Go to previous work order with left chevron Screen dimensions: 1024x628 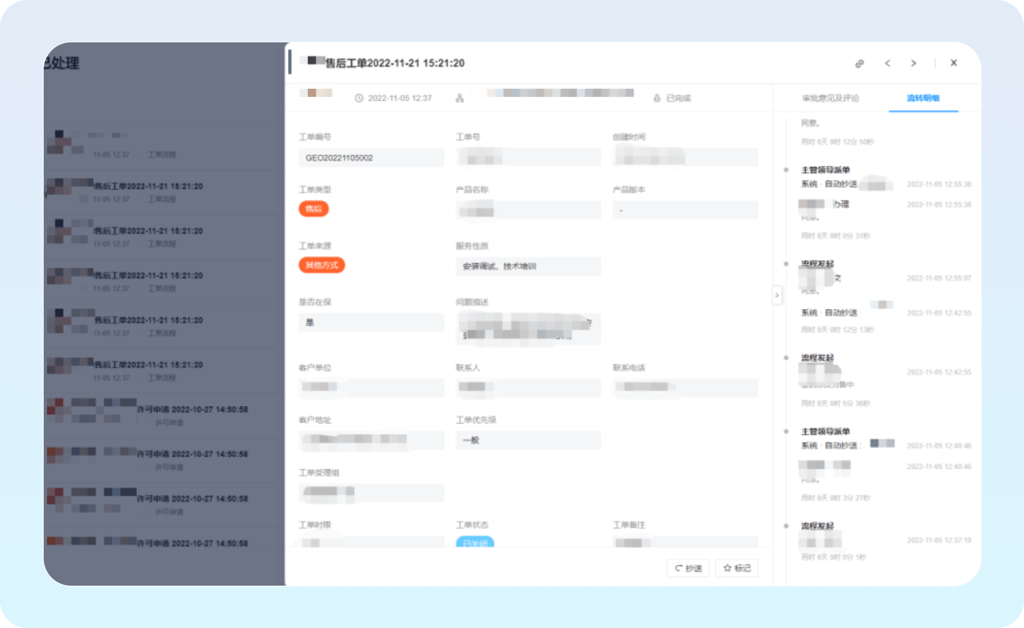887,63
